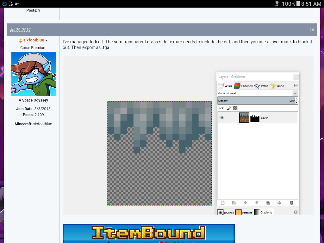Image resolution: width=324 pixels, height=243 pixels.
Task: Switch to the Channels tab
Action: [x=243, y=85]
